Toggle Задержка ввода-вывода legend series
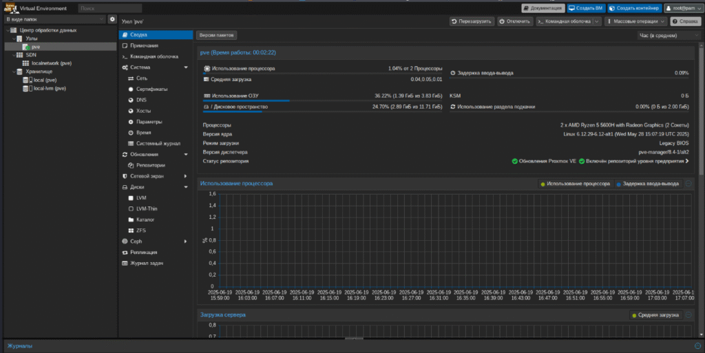705x353 pixels. [x=647, y=184]
